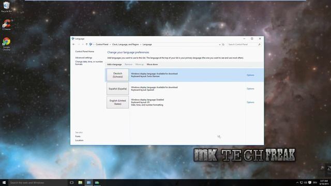Click 'Change your language preferences' heading
Image resolution: width=331 pixels, height=186 pixels.
pyautogui.click(x=128, y=52)
